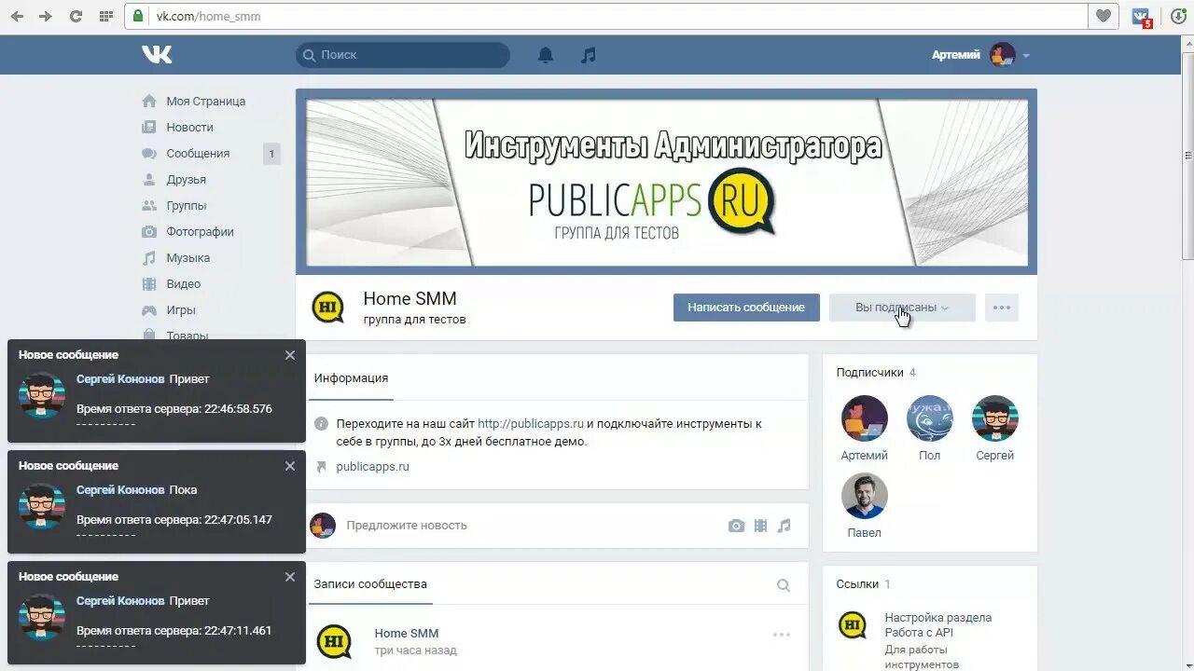Click the browser back arrow
1194x671 pixels.
pos(17,16)
